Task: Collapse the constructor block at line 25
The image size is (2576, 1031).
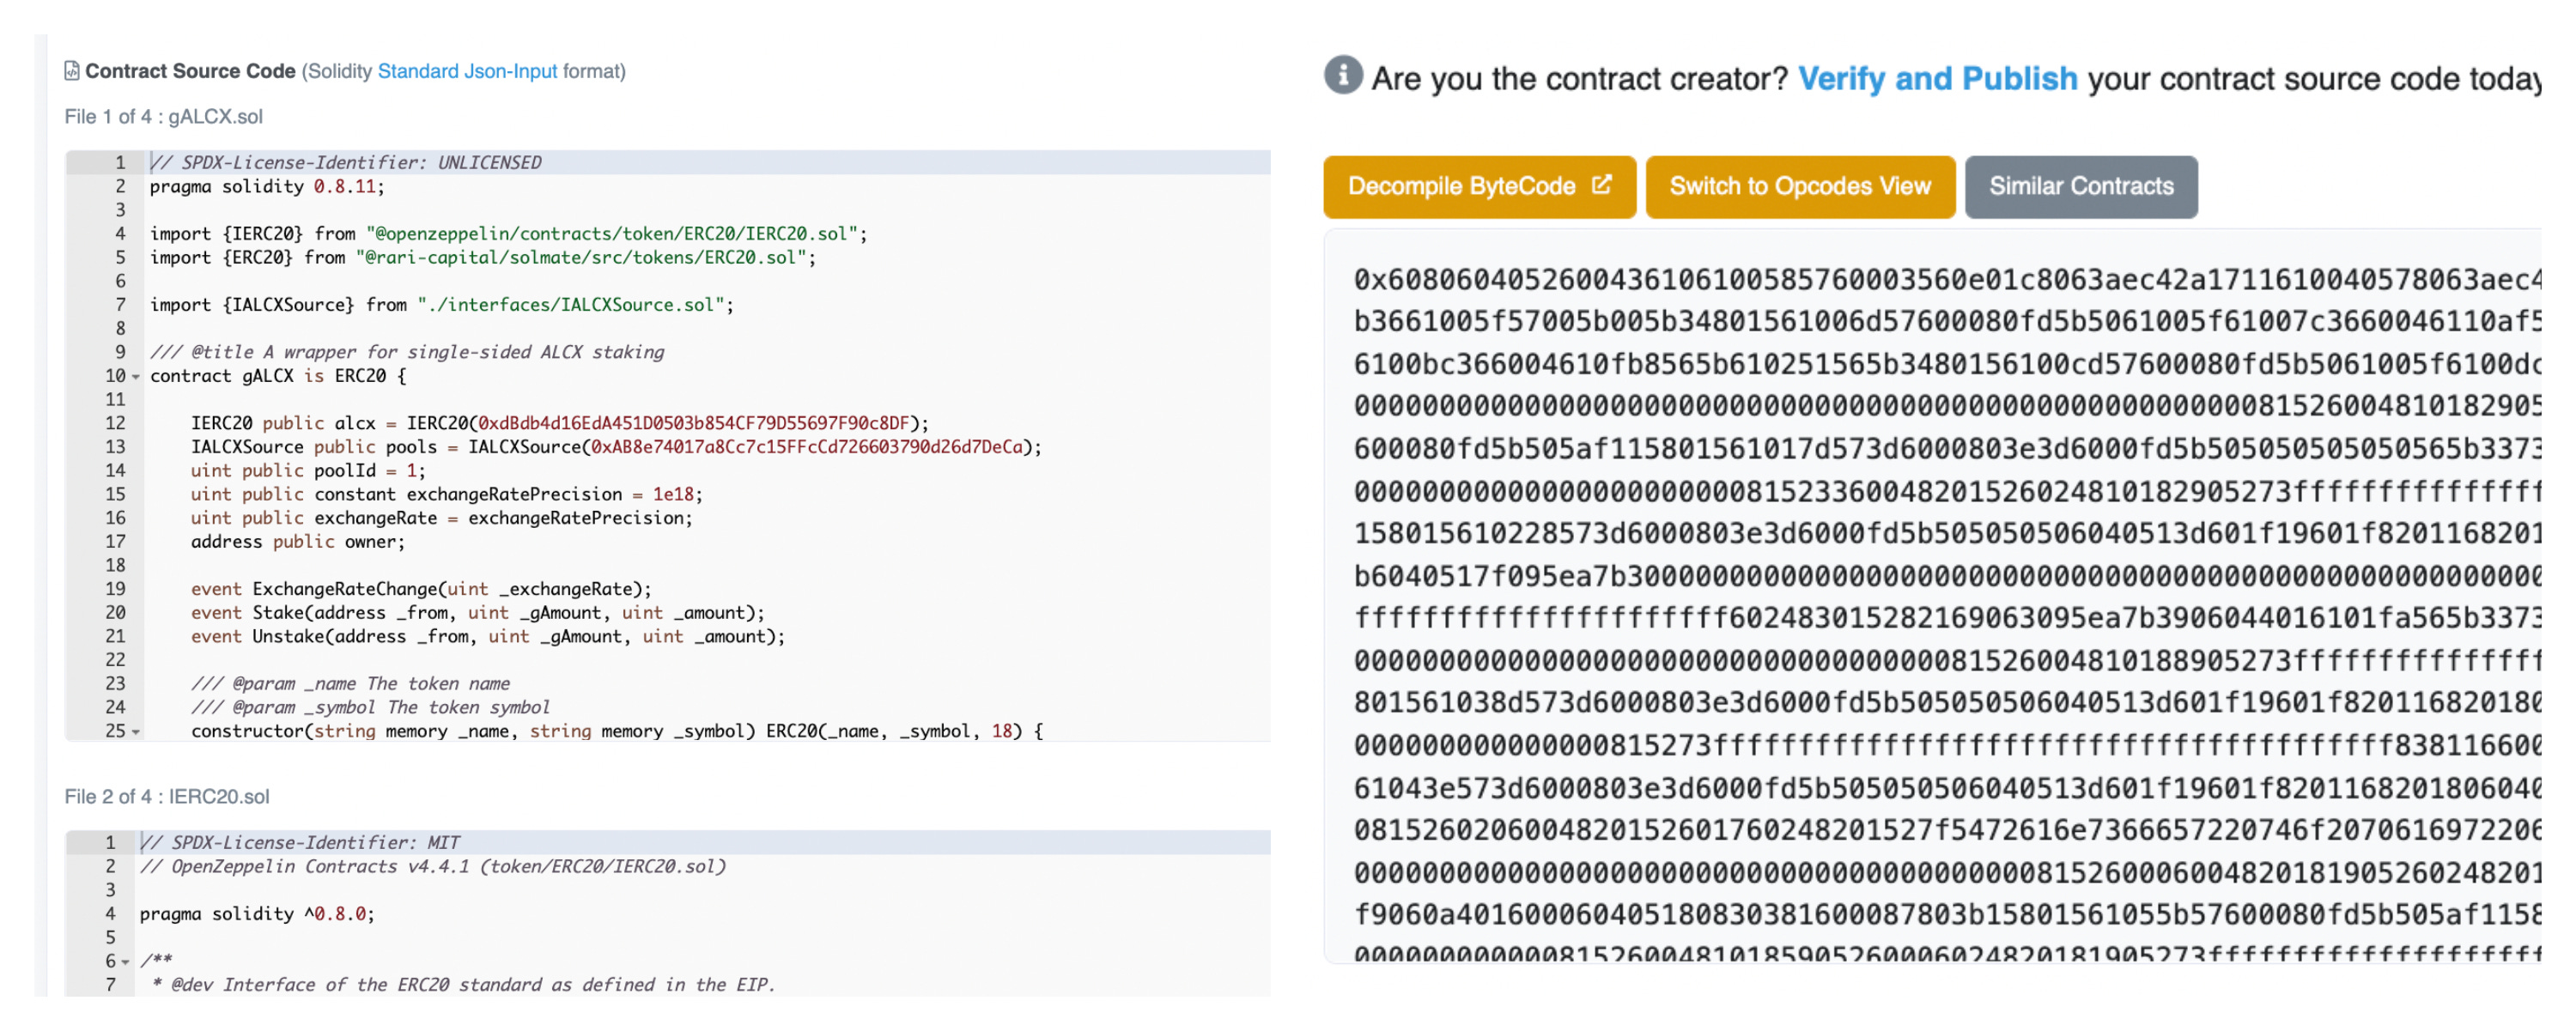Action: [136, 732]
